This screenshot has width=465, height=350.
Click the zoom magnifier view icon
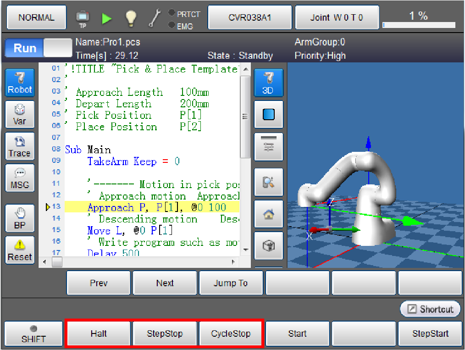268,182
